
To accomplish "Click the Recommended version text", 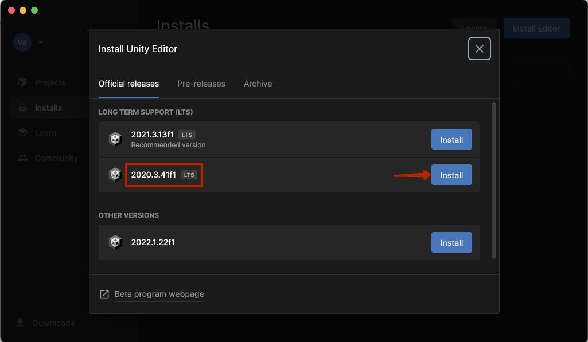I will (169, 145).
